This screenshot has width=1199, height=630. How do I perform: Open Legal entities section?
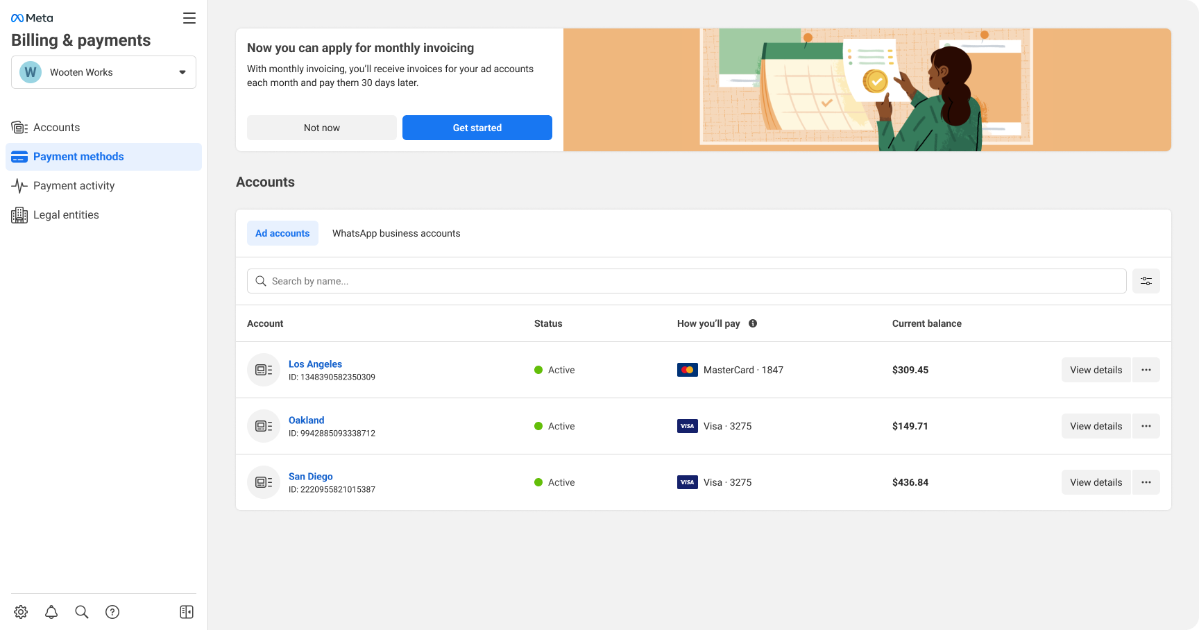103,215
